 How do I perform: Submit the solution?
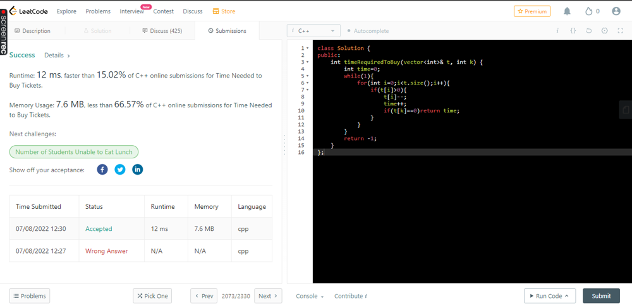(602, 296)
